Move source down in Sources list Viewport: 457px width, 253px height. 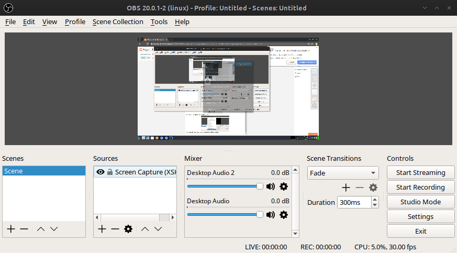[x=158, y=229]
